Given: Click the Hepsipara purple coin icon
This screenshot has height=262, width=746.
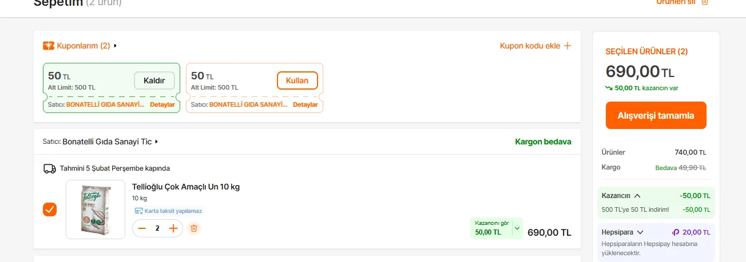Looking at the screenshot, I should pos(676,232).
